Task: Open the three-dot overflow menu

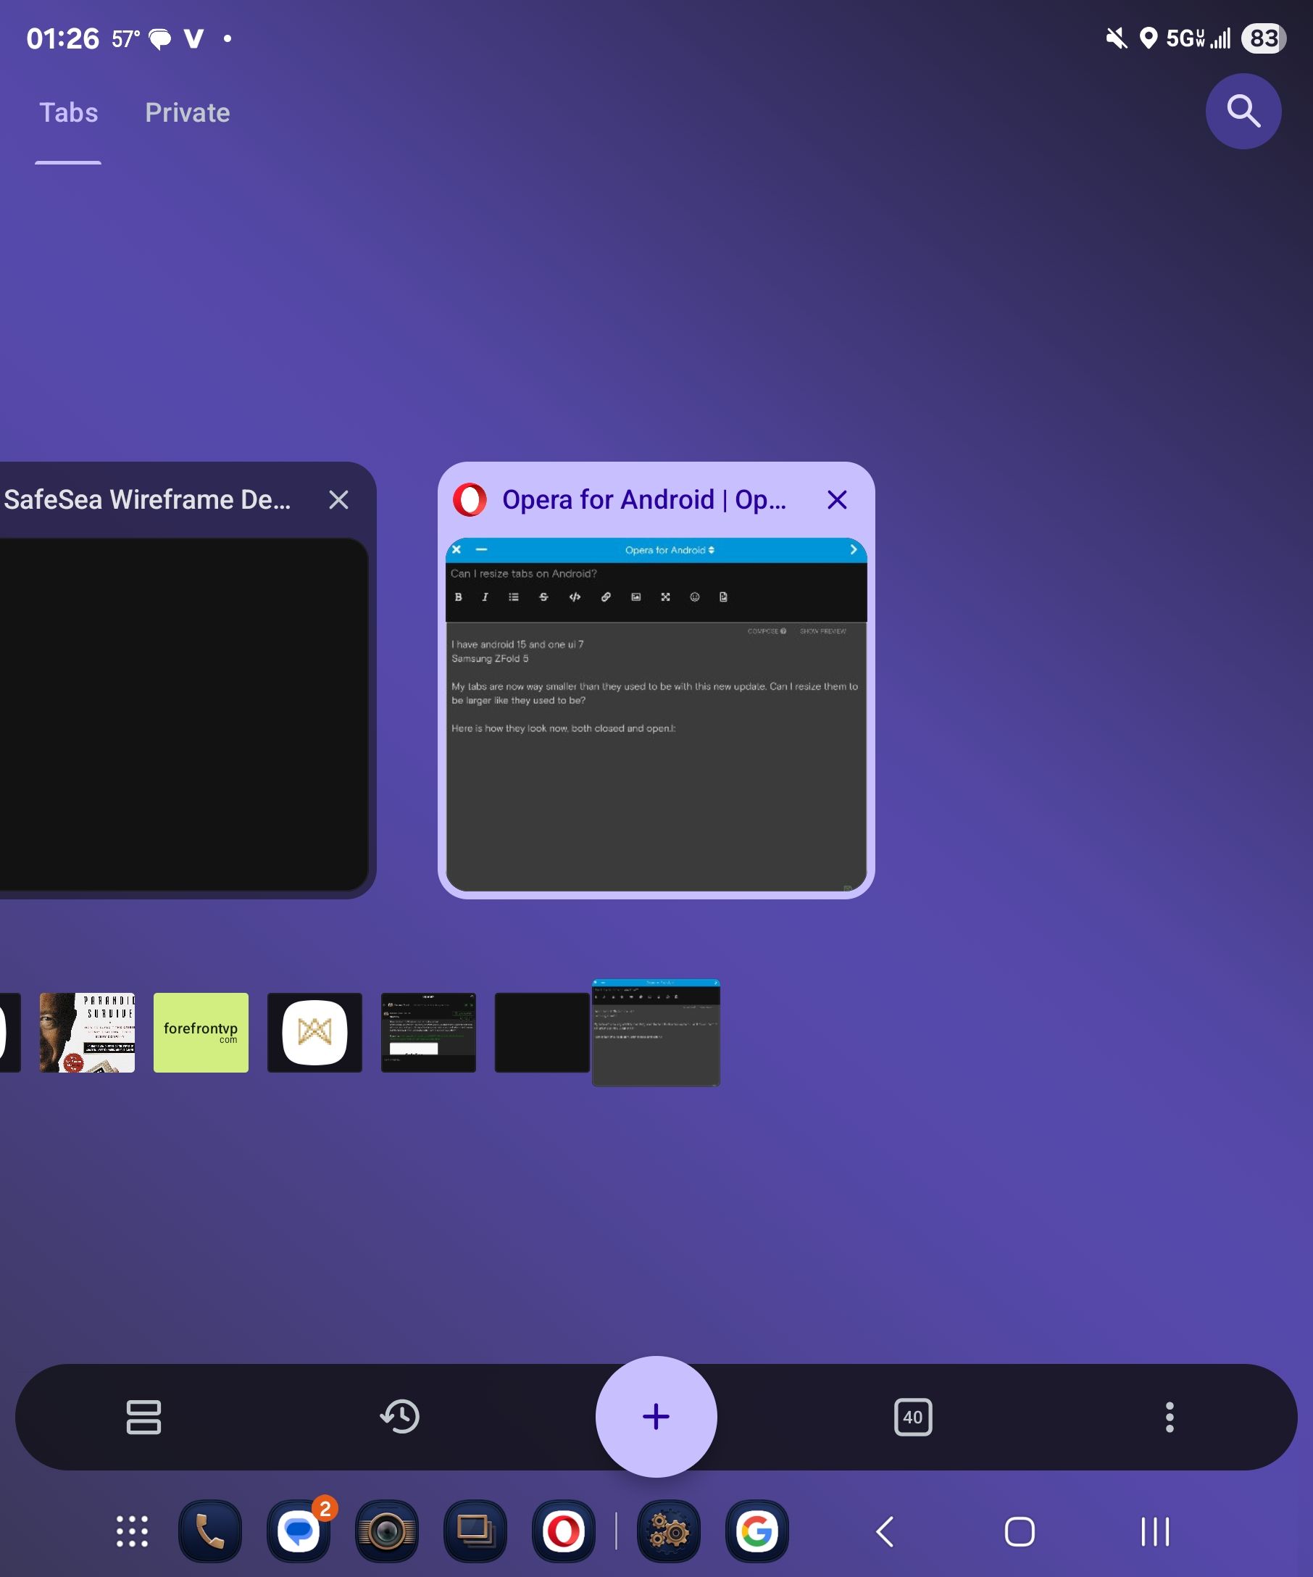Action: (1169, 1416)
